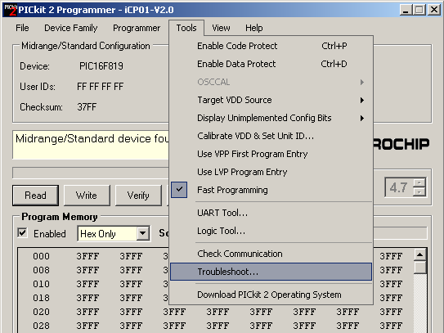Open the Programmer menu
The width and height of the screenshot is (444, 333).
(137, 28)
